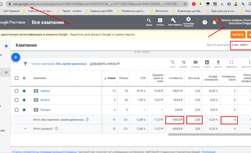Toggle the select-all checkbox in table header
251x153 pixels.
[16, 78]
